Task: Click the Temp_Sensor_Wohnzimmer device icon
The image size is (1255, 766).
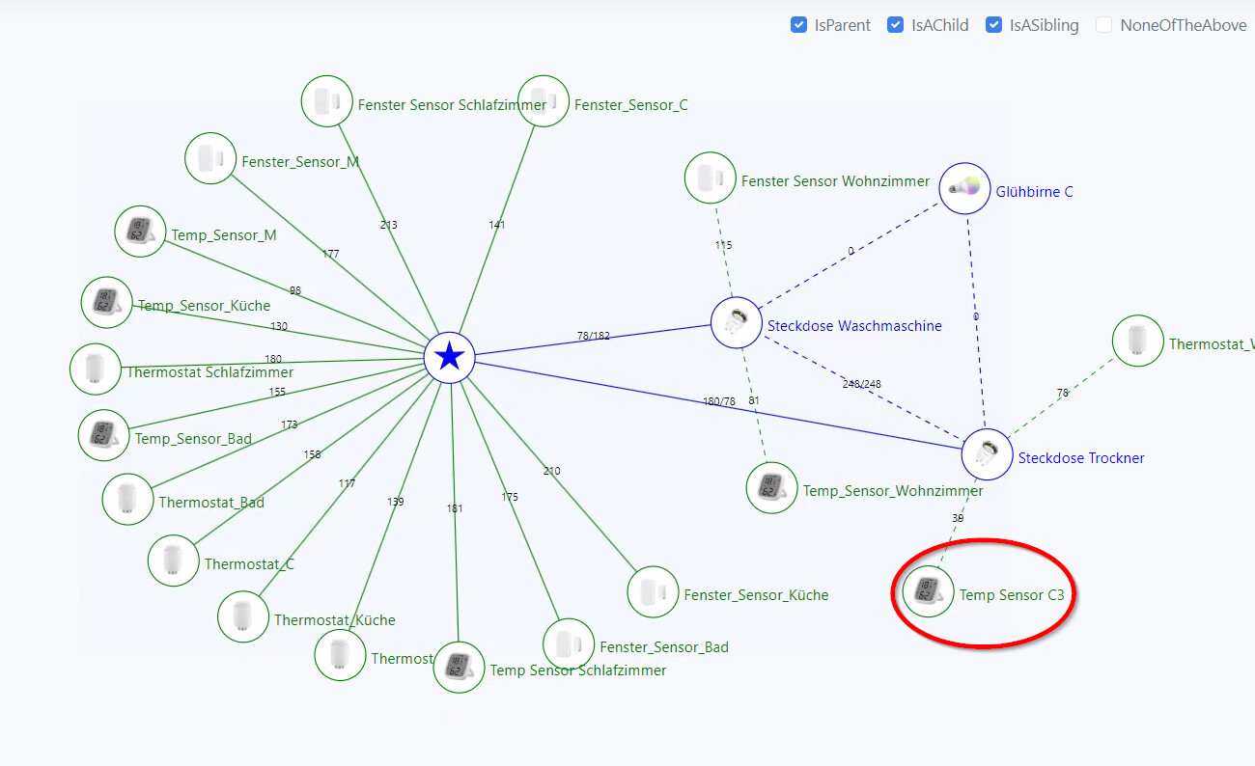Action: click(x=771, y=487)
